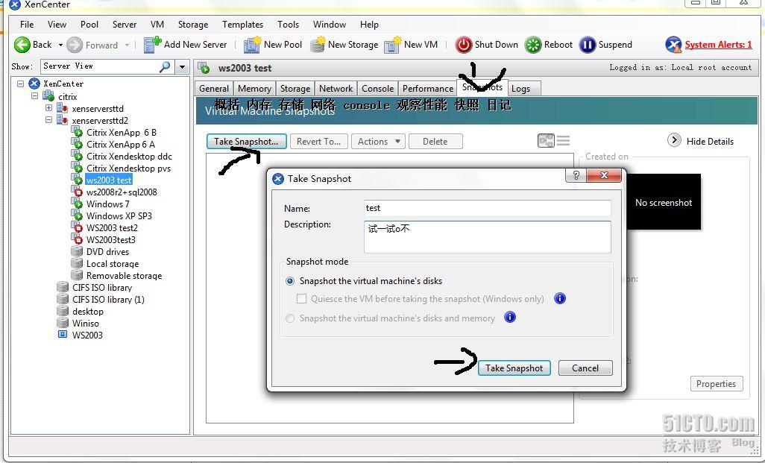Open the Forward history dropdown arrow
The height and width of the screenshot is (463, 765).
pyautogui.click(x=127, y=45)
